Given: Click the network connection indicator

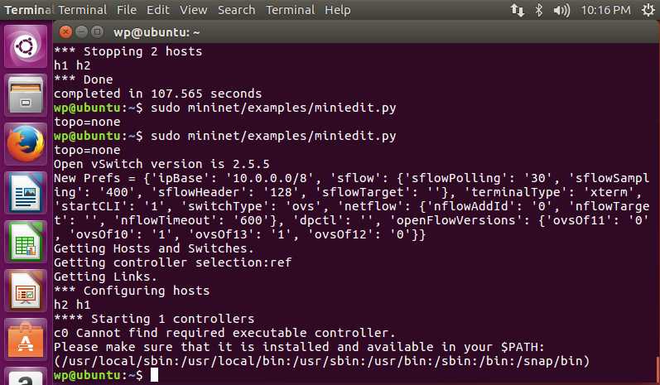Looking at the screenshot, I should click(x=518, y=10).
